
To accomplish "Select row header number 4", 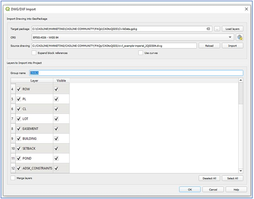I will (13, 89).
